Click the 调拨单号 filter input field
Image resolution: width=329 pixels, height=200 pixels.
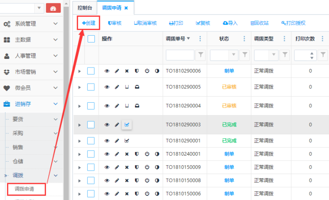(x=180, y=55)
